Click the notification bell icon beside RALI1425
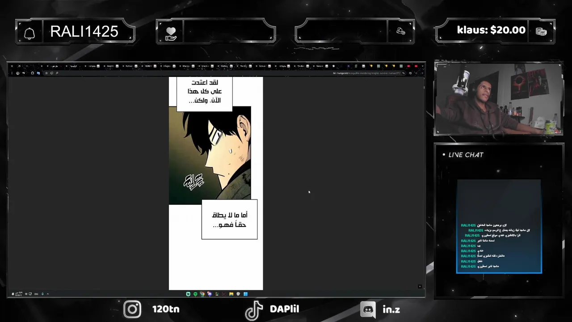Image resolution: width=572 pixels, height=322 pixels. [x=29, y=34]
